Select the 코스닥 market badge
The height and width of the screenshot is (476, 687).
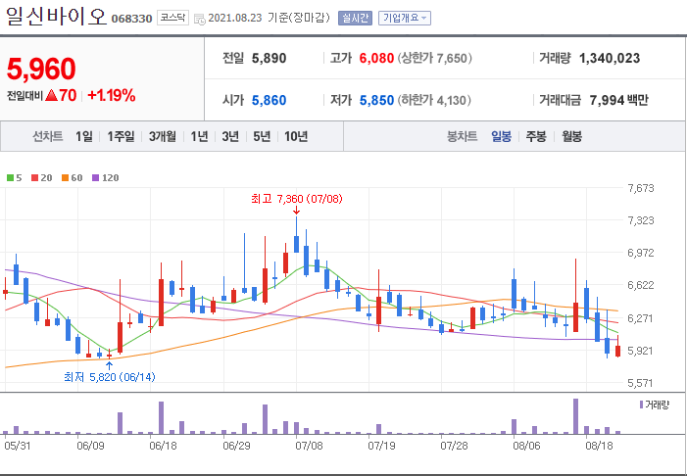click(x=172, y=18)
